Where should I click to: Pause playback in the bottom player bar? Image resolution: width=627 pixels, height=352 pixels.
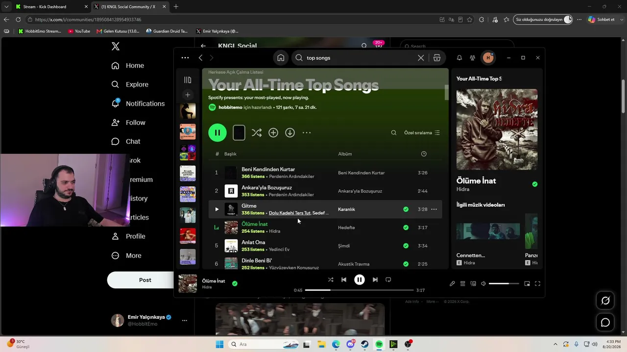(360, 280)
